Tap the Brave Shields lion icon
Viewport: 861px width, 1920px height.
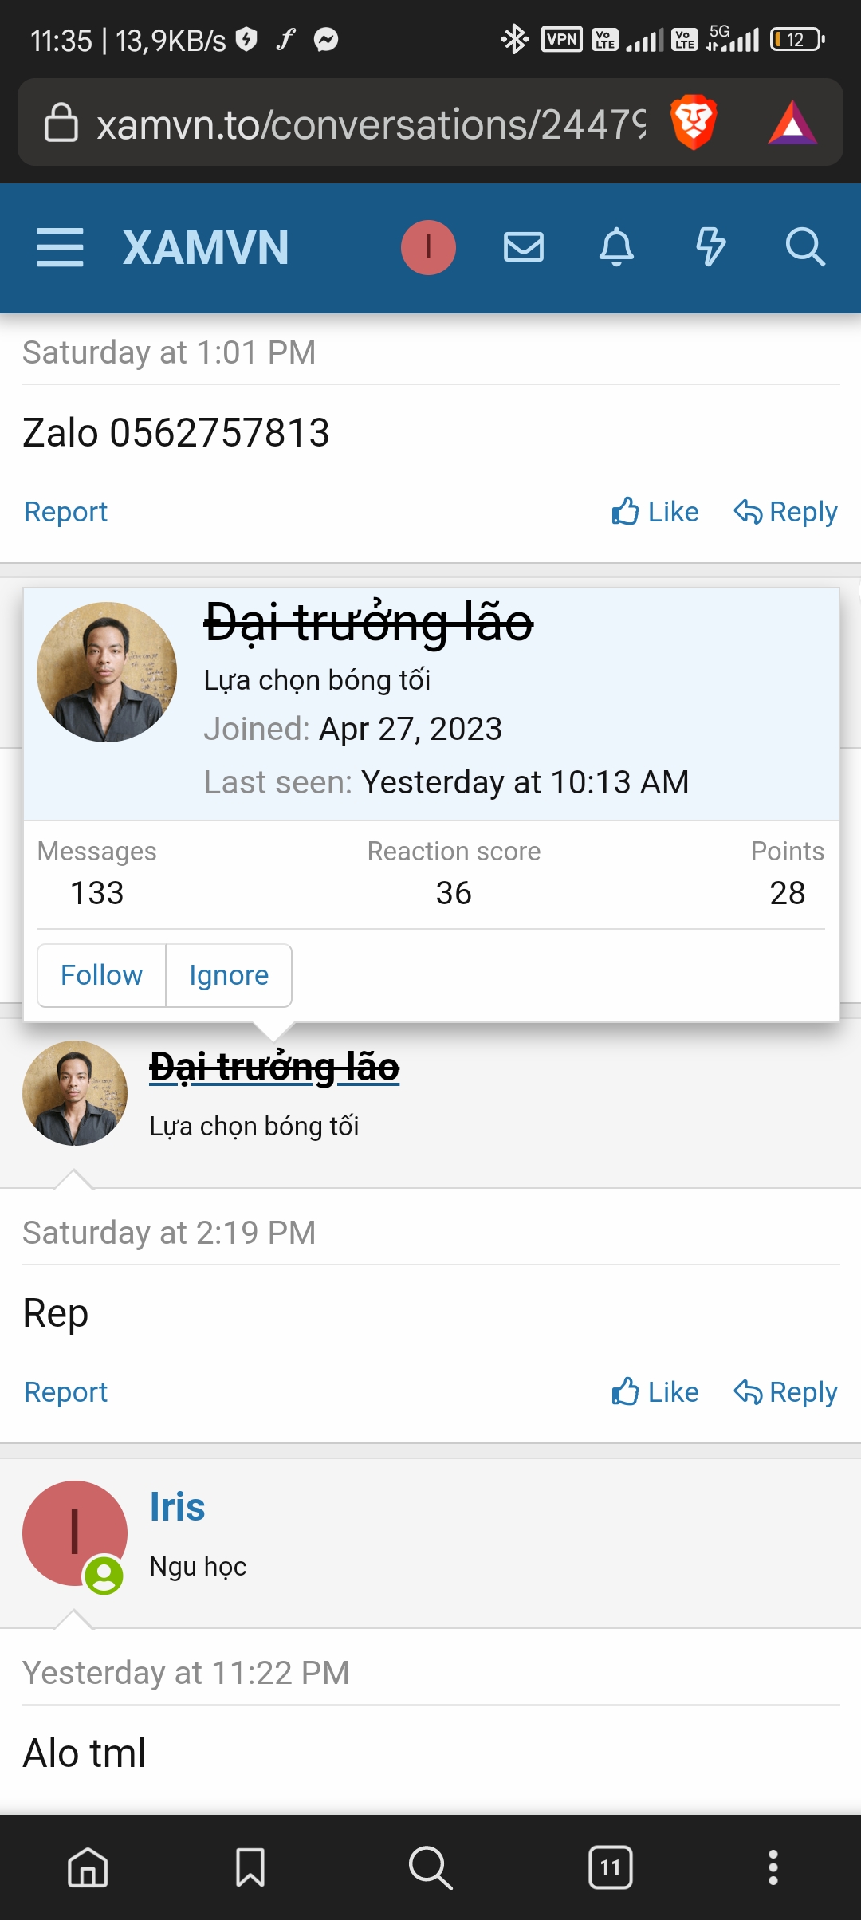pos(694,123)
